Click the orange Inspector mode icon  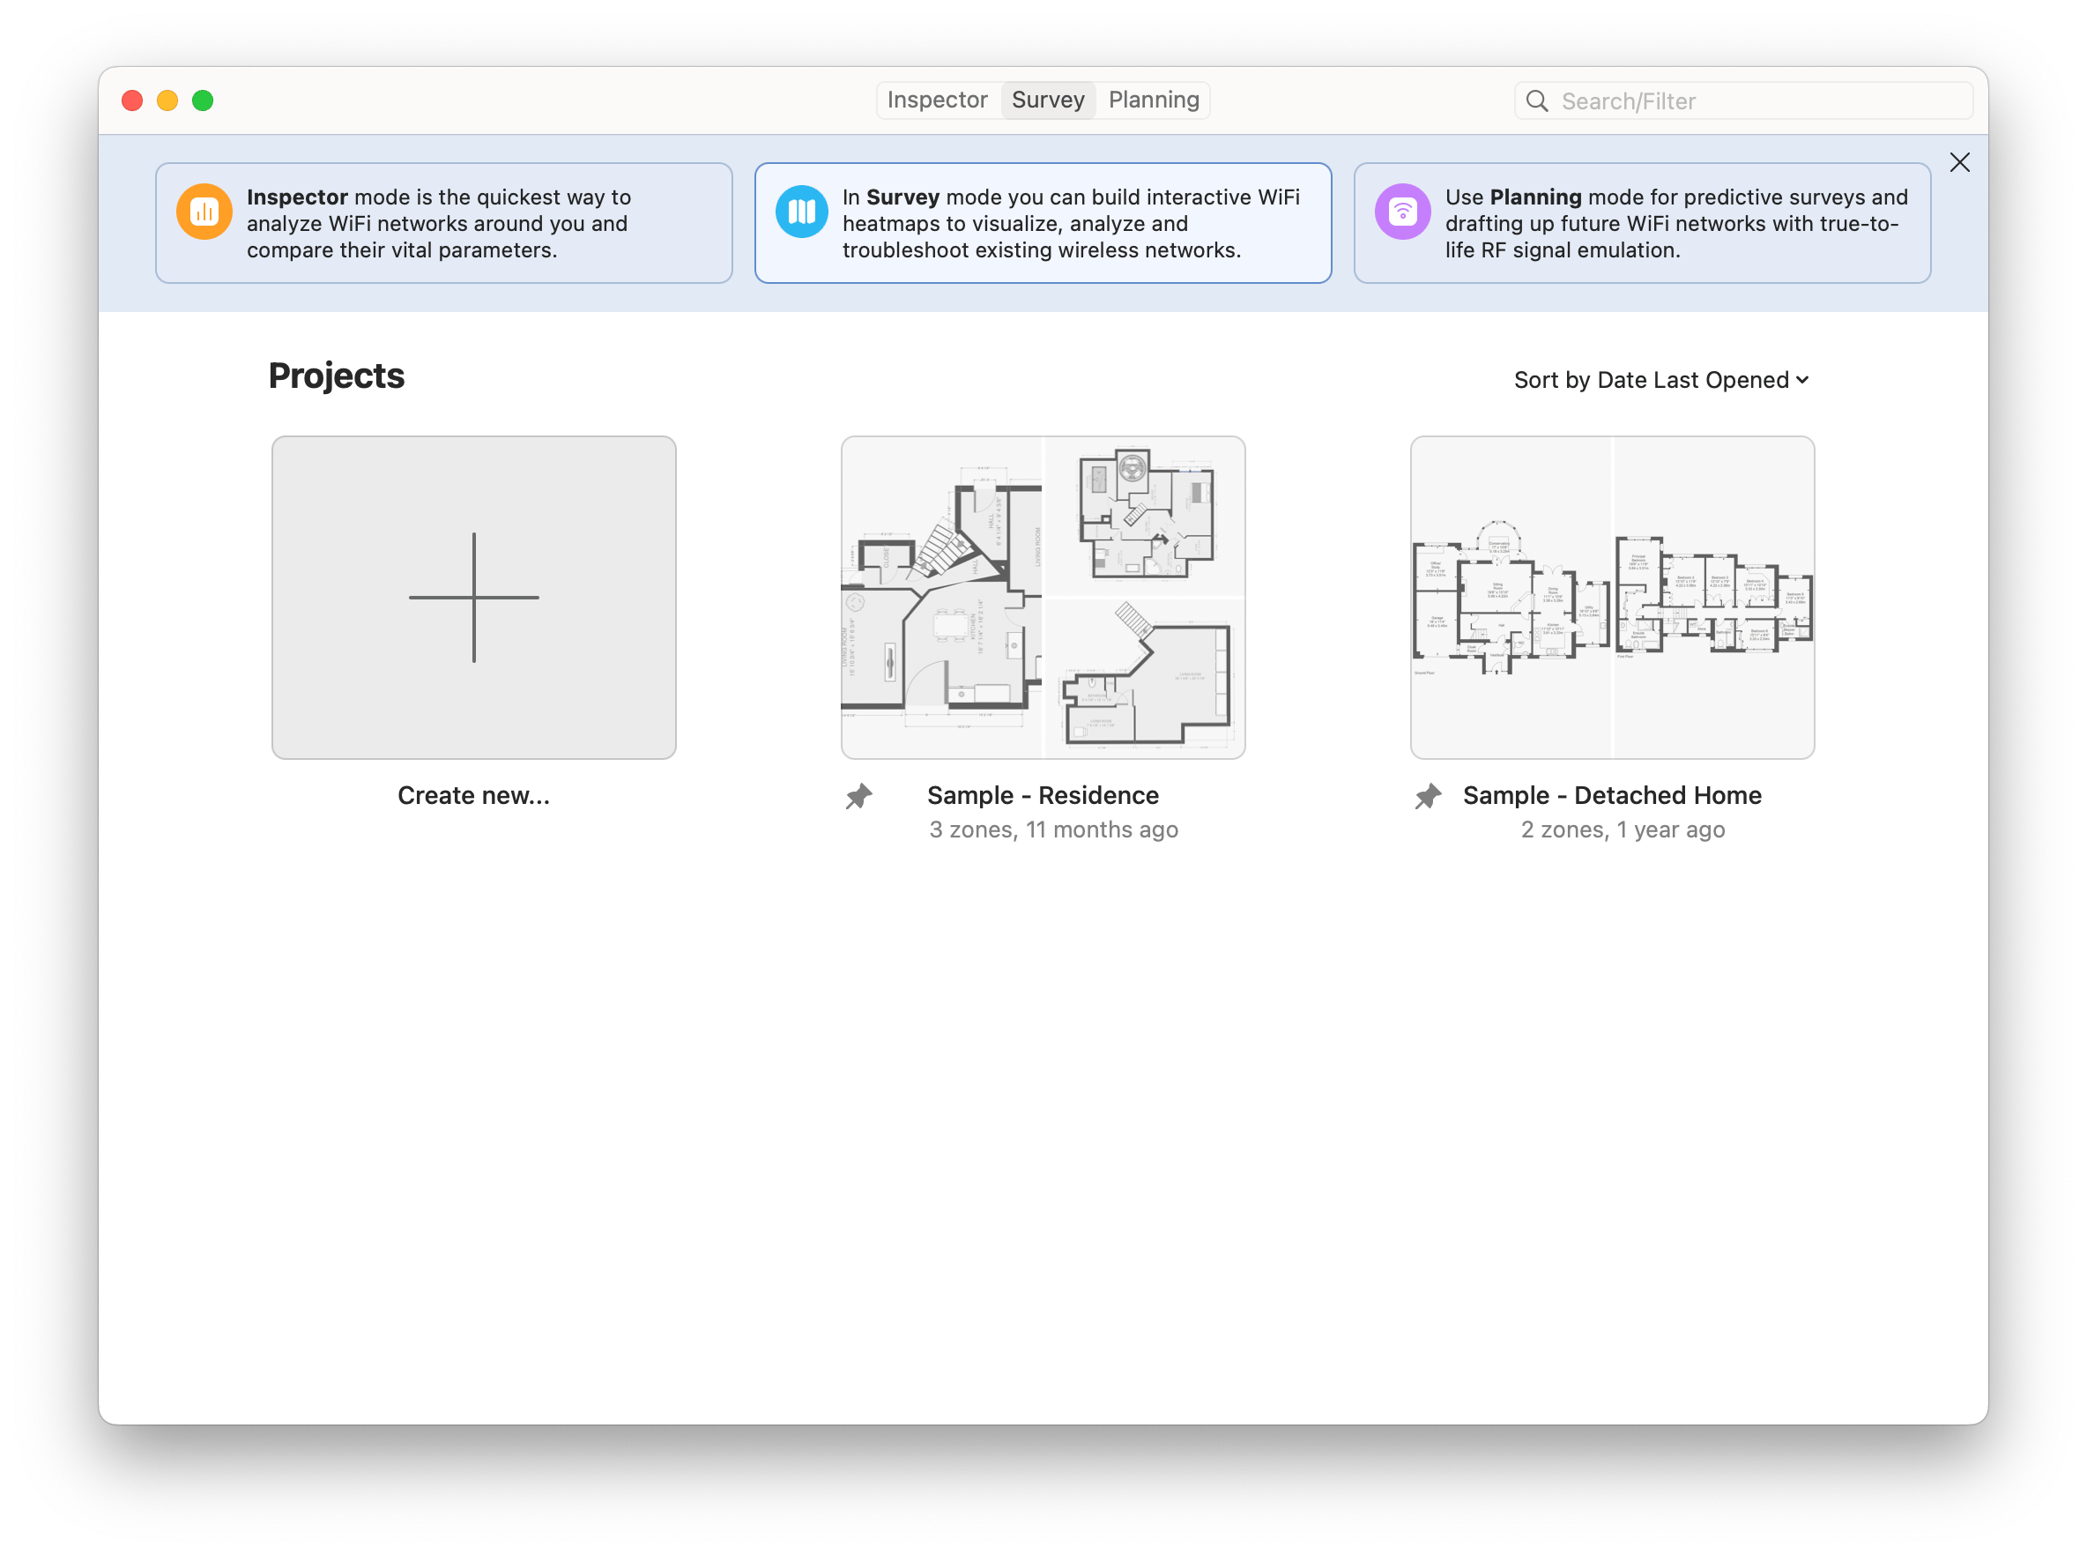pos(204,212)
